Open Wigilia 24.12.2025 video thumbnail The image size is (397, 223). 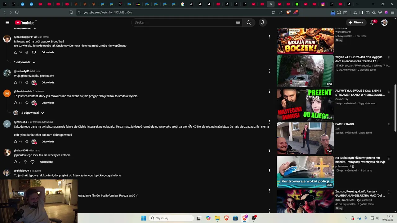click(x=305, y=71)
